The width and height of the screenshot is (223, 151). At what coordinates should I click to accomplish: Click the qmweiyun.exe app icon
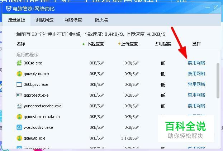[x=19, y=74]
